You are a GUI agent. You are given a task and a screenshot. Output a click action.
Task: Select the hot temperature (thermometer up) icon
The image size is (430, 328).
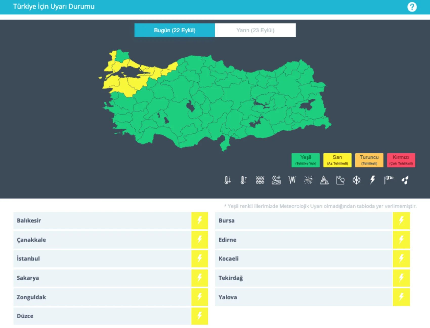tap(244, 180)
